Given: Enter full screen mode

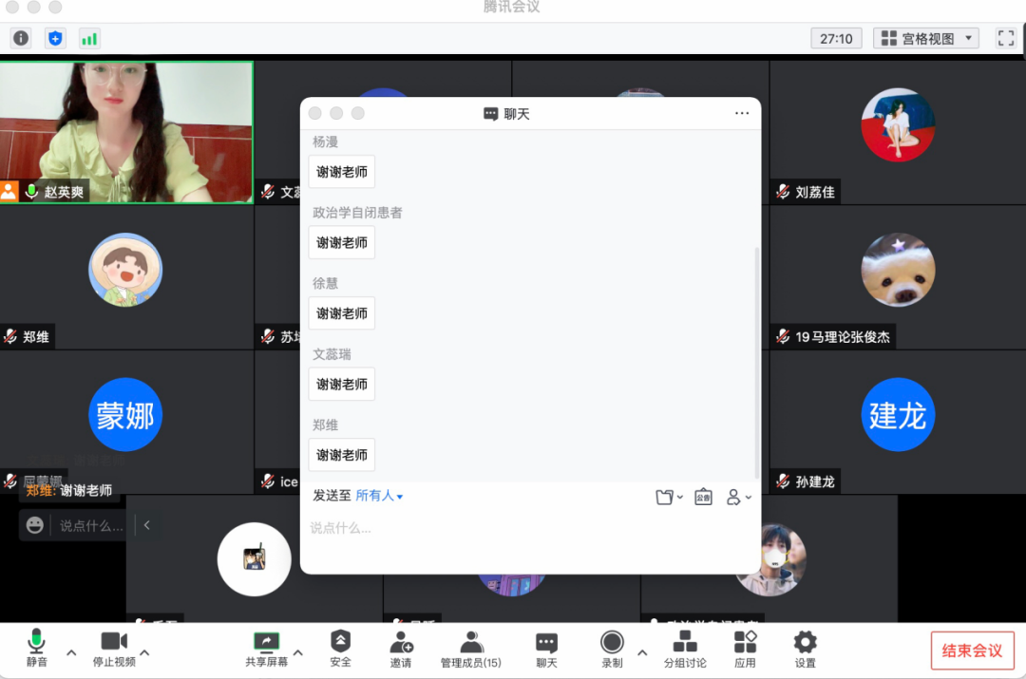Looking at the screenshot, I should click(1006, 39).
